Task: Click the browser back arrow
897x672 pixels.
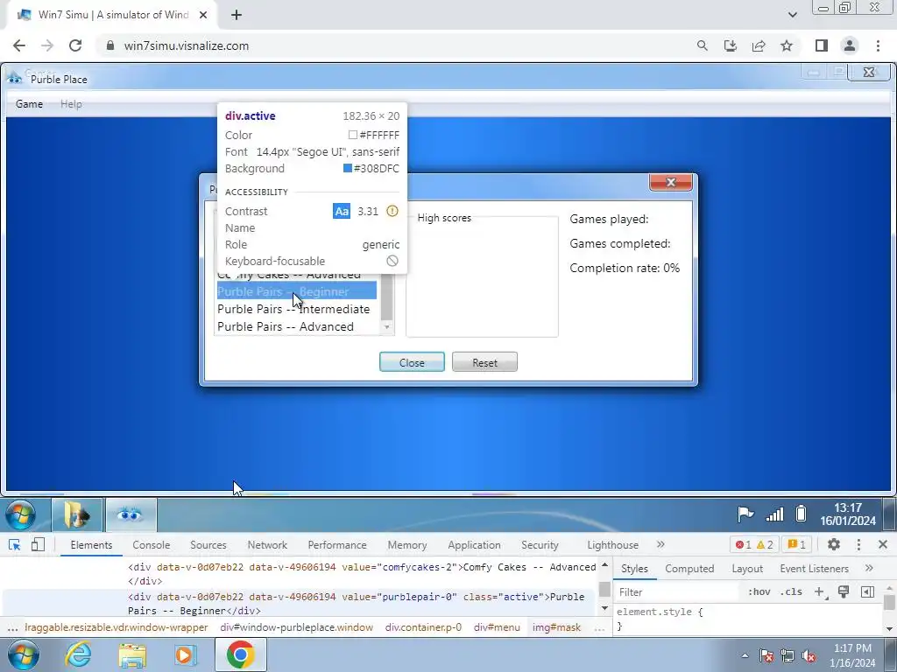Action: click(19, 45)
